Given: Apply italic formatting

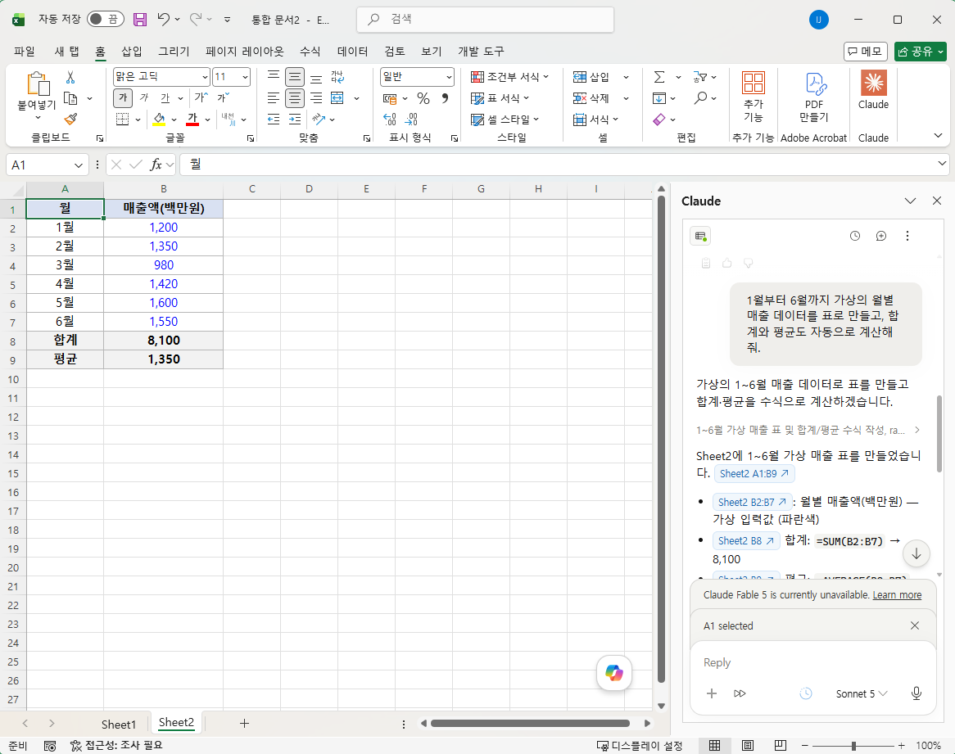Looking at the screenshot, I should click(144, 98).
